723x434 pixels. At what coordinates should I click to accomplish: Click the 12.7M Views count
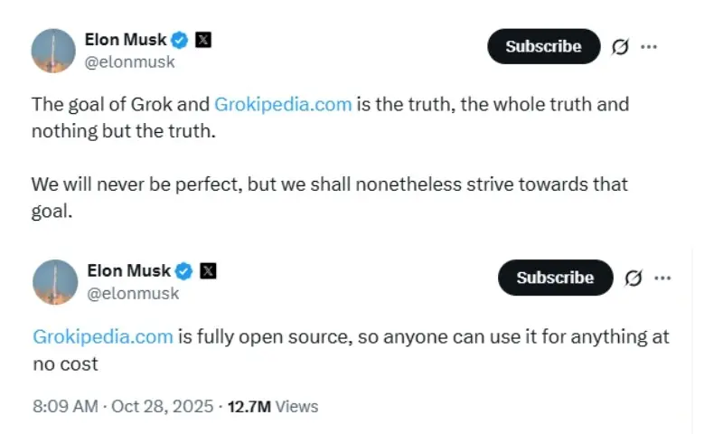[273, 407]
